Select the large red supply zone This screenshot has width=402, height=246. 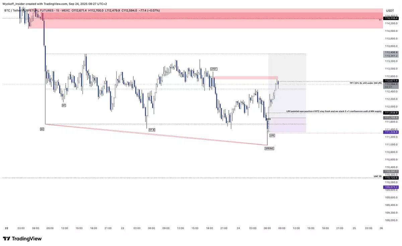tap(214, 19)
